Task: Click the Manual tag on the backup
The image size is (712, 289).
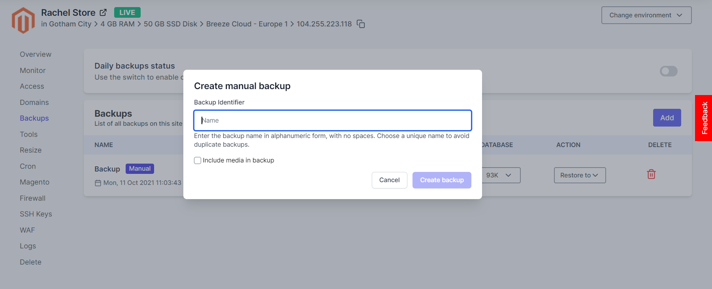Action: 140,169
